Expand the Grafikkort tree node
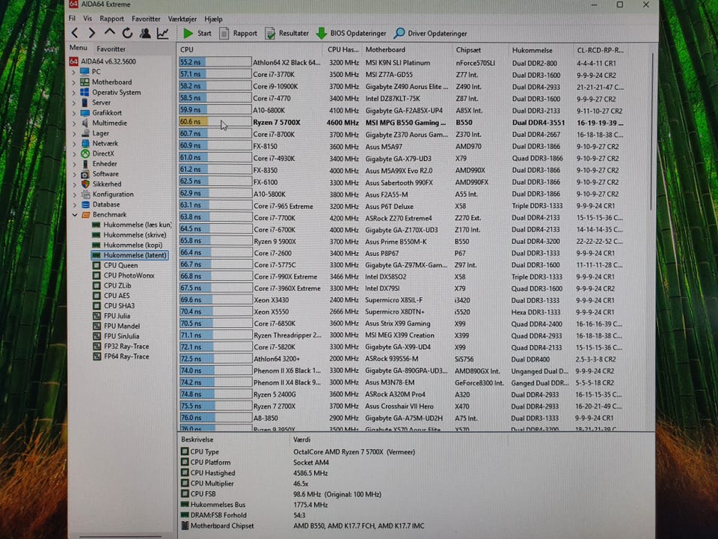This screenshot has height=539, width=718. point(74,113)
